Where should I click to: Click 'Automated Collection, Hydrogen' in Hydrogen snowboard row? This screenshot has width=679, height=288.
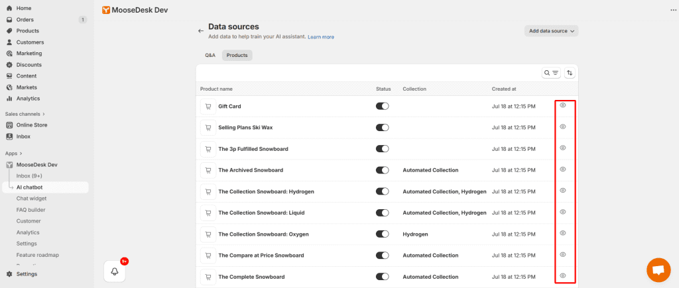(444, 191)
